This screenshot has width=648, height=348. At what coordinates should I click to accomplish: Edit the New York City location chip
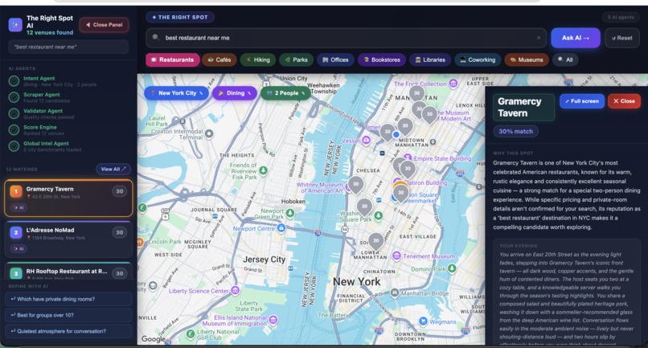tap(177, 93)
